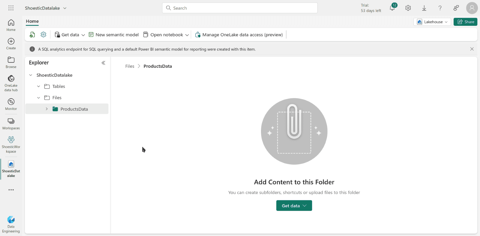
Task: Open the notifications bell
Action: (392, 8)
